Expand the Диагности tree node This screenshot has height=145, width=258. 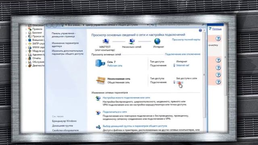26,66
